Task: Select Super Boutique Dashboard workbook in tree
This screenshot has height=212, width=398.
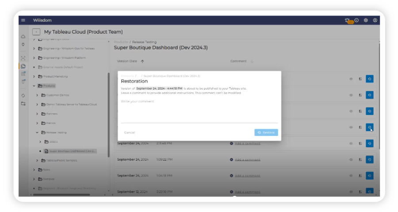Action: click(70, 151)
